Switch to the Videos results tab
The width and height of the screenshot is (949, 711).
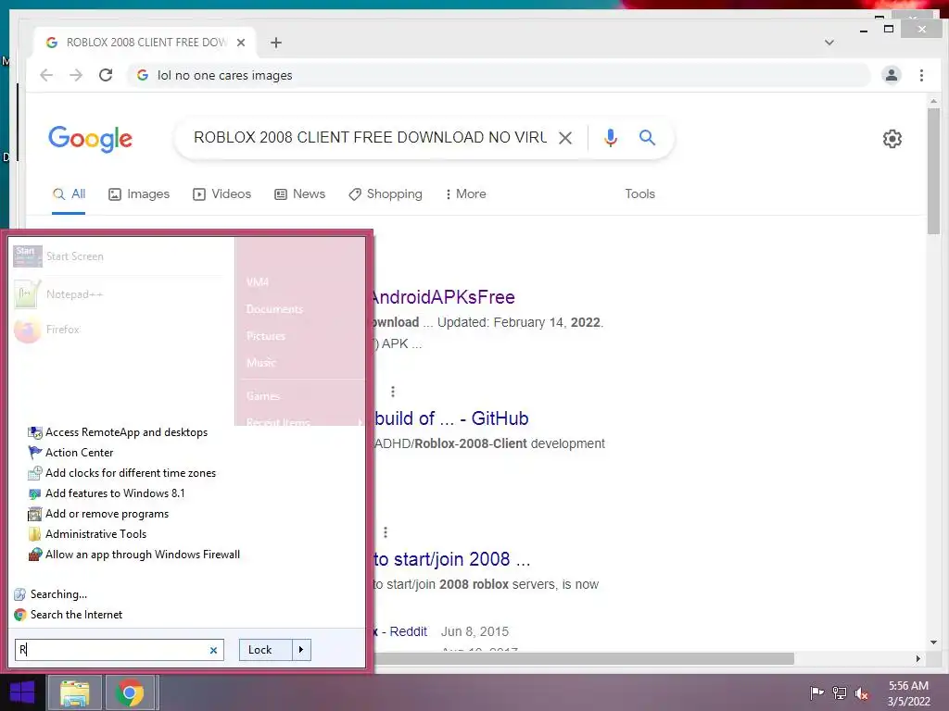[x=221, y=194]
